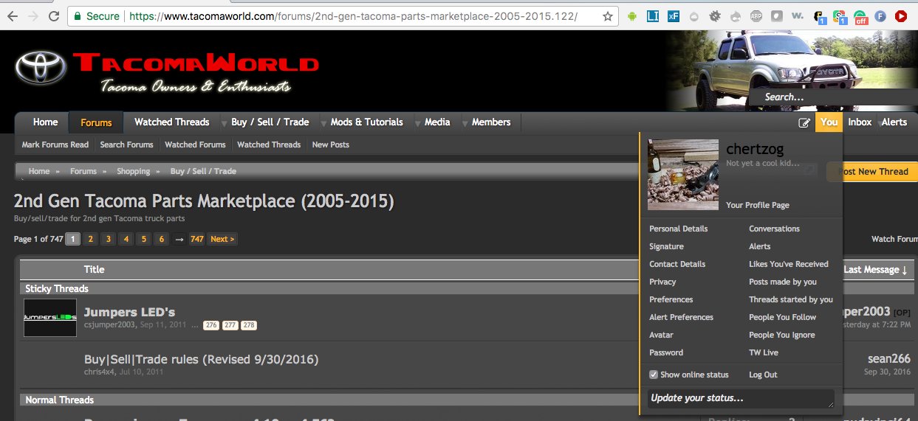Click the compose pencil icon beside You
Screen dimensions: 918x421
pos(804,122)
